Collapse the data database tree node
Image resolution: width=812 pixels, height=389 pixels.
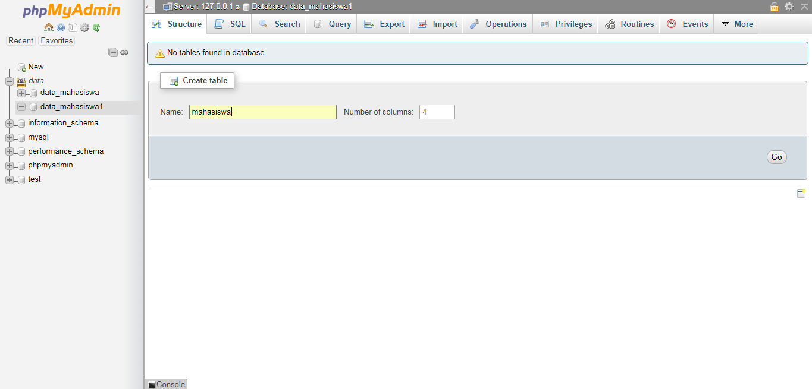tap(9, 80)
